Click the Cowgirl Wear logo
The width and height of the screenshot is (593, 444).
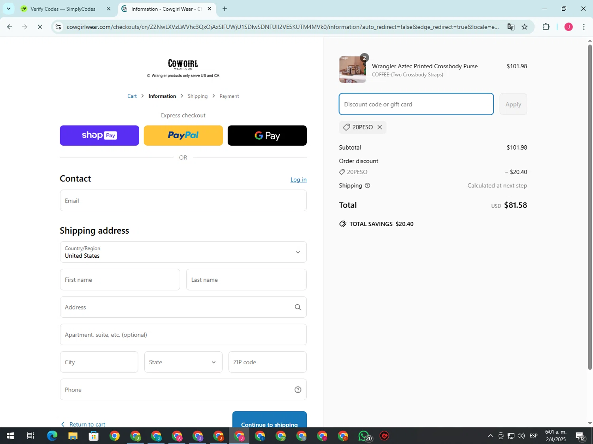pyautogui.click(x=183, y=64)
